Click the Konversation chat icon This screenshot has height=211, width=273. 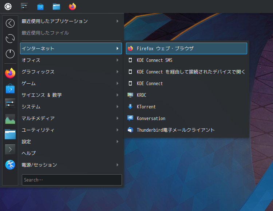click(x=130, y=118)
